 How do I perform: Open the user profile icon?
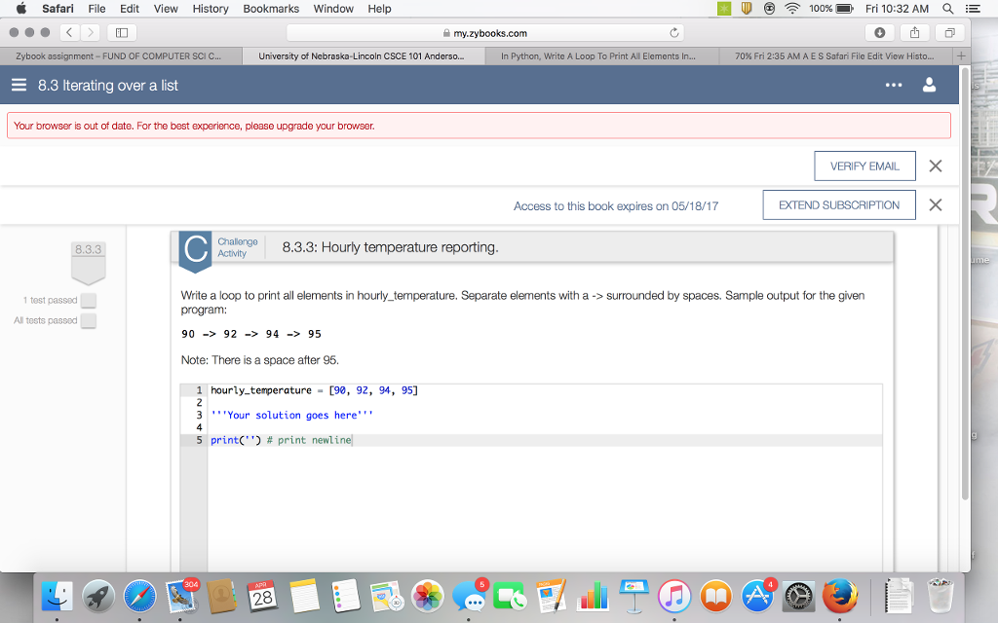(x=929, y=86)
